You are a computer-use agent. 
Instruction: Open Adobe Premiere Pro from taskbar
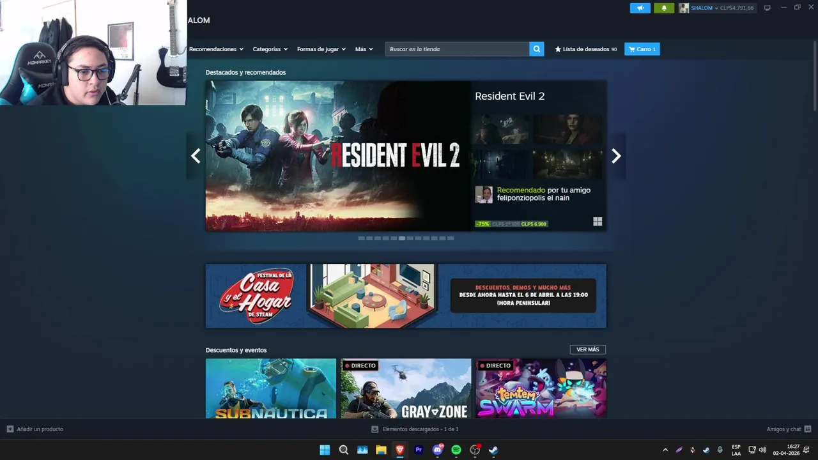[419, 450]
